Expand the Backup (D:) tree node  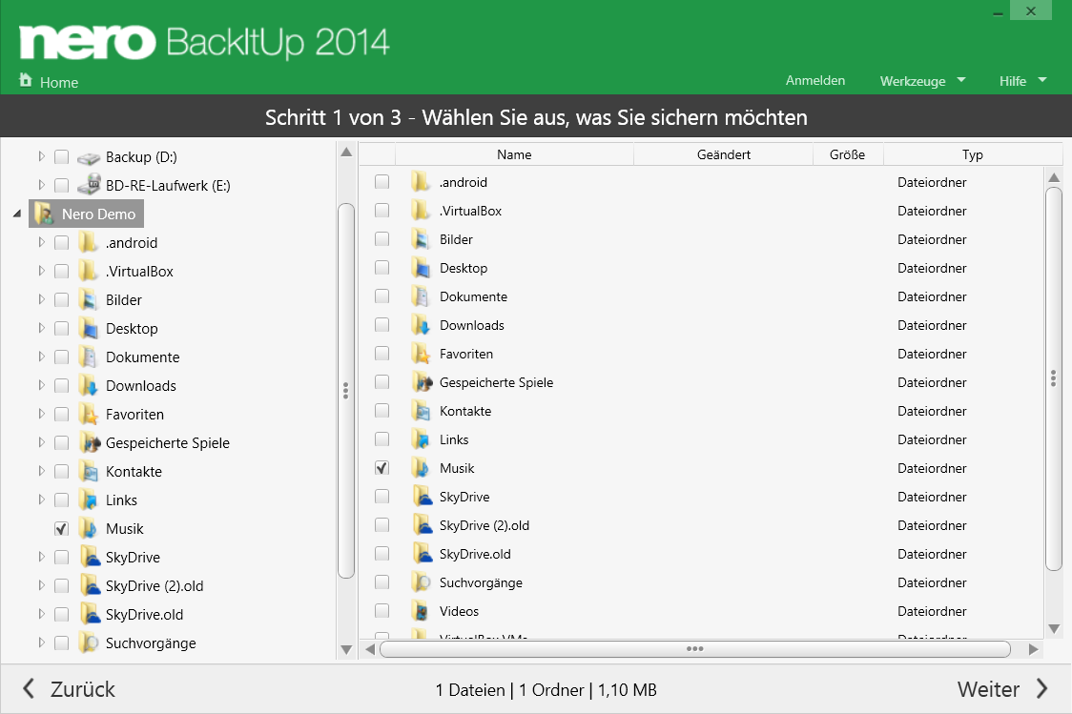point(41,156)
